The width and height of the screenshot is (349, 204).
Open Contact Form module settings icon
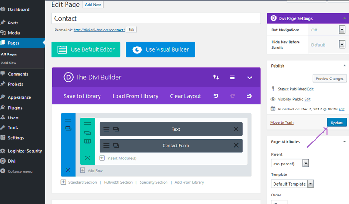[107, 145]
